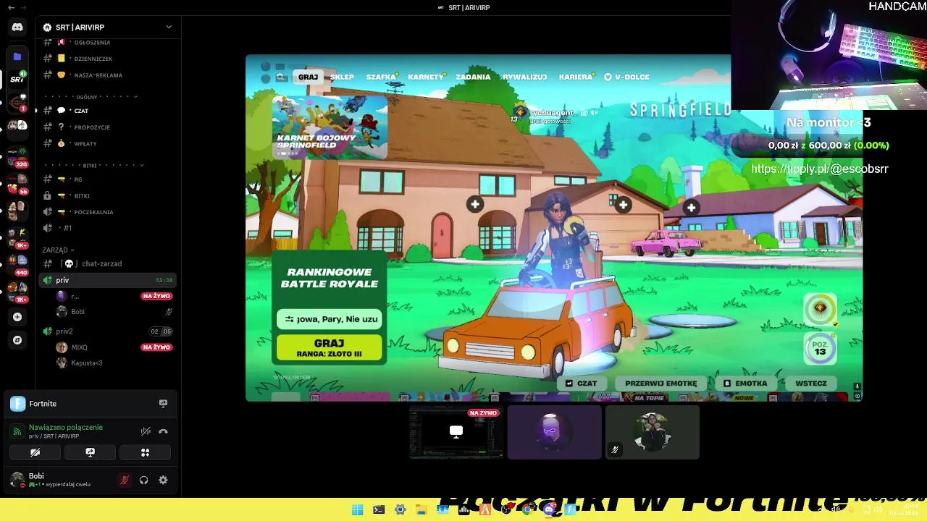Screen dimensions: 927x521
Task: Open Discord direct messages home icon
Action: tap(17, 27)
